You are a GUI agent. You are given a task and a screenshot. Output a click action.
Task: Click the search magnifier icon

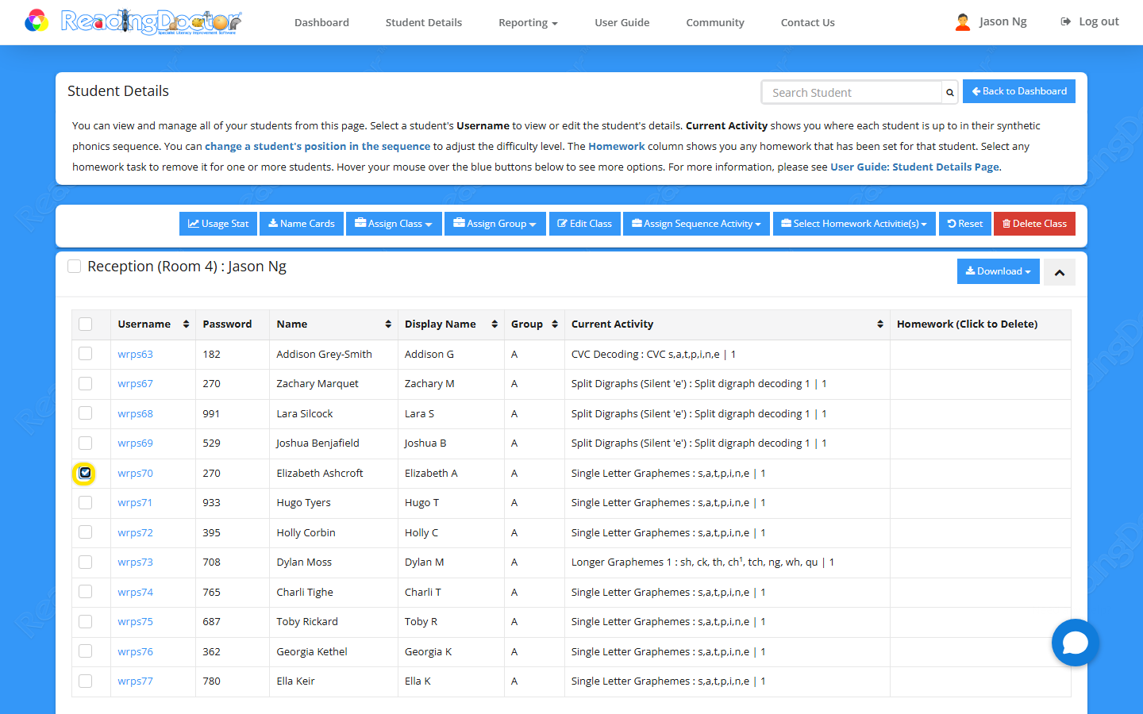point(949,92)
